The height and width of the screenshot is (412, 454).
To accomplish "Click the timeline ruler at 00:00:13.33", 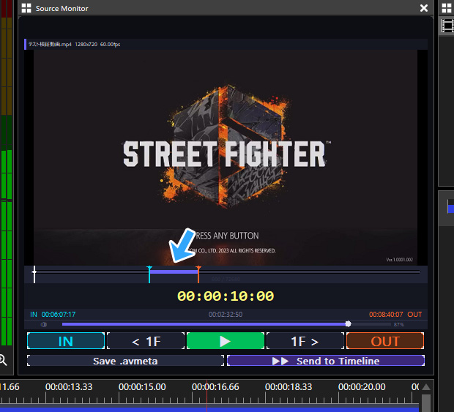I will pos(69,387).
